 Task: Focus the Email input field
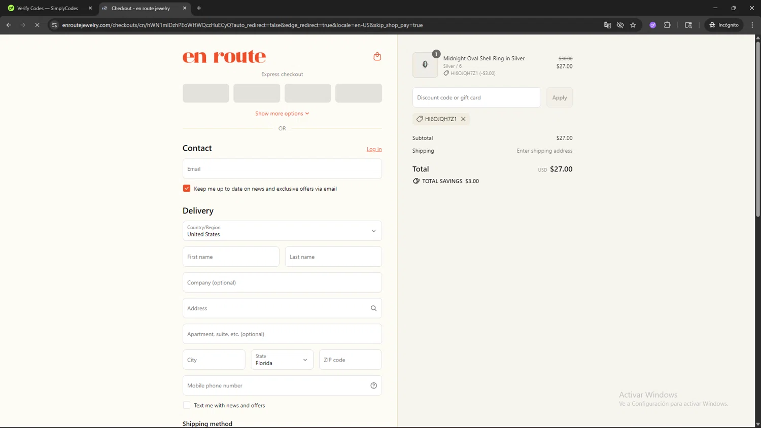[x=282, y=169]
